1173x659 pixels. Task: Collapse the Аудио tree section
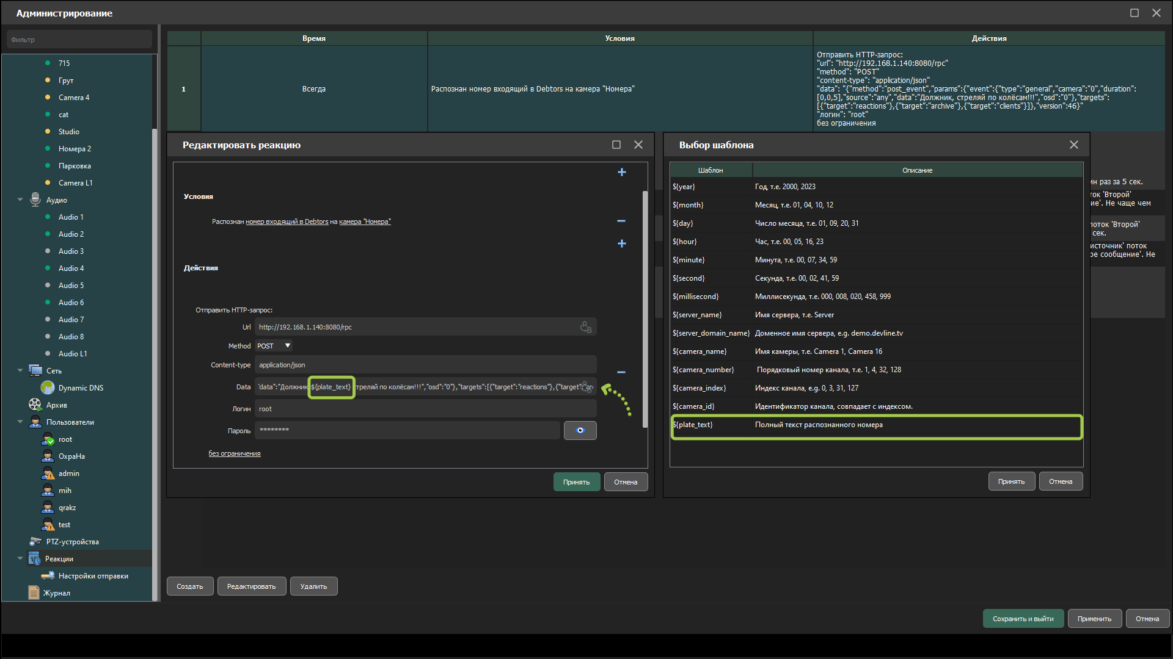(20, 200)
